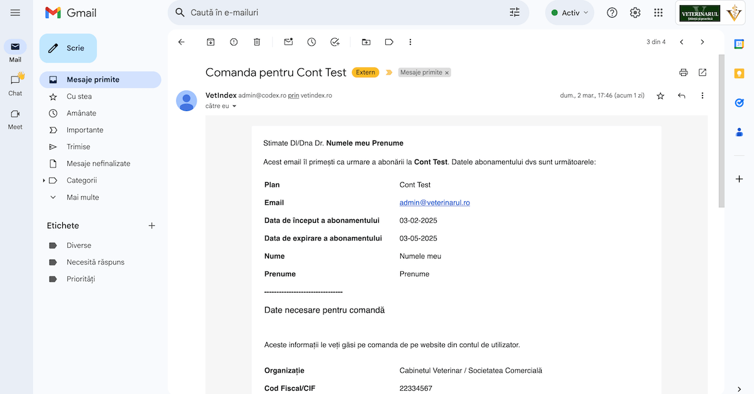
Task: Expand Categorii in the sidebar
Action: (x=44, y=181)
